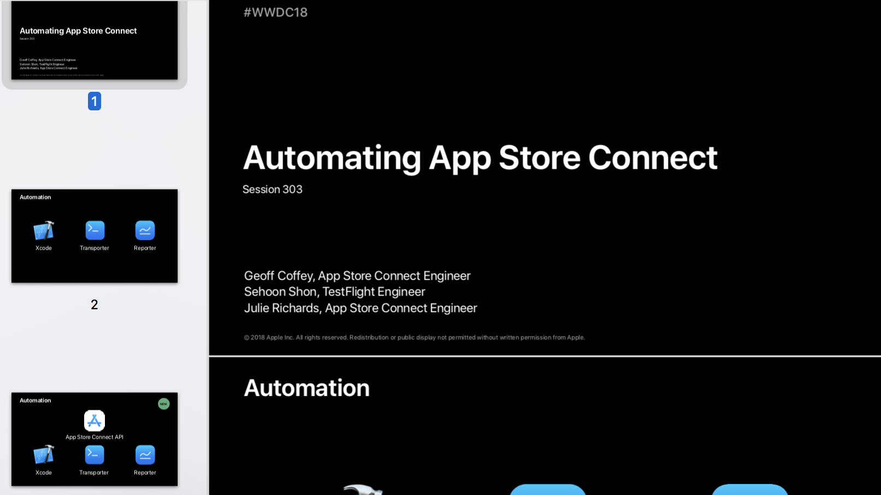Click the #WWDC18 hashtag text

pos(275,12)
